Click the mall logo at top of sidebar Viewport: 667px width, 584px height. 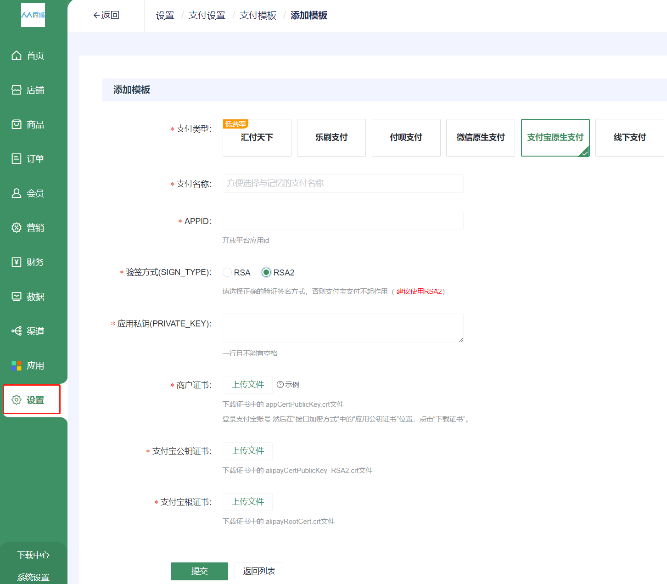tap(33, 15)
